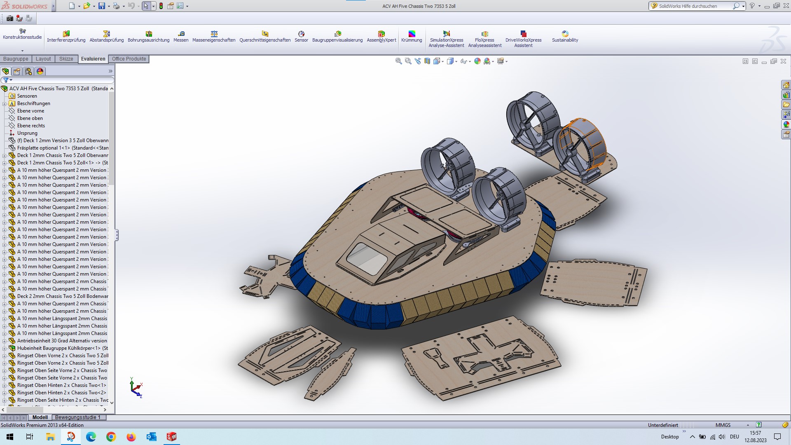791x445 pixels.
Task: Click the Zoom to Fit icon
Action: click(398, 61)
